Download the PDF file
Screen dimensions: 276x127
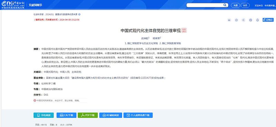(88, 115)
